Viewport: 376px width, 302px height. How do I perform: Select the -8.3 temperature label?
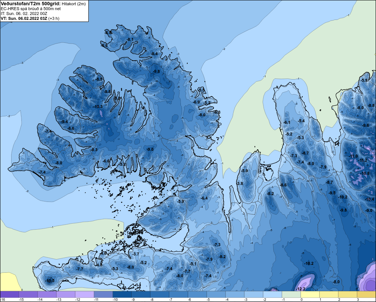pos(94,150)
